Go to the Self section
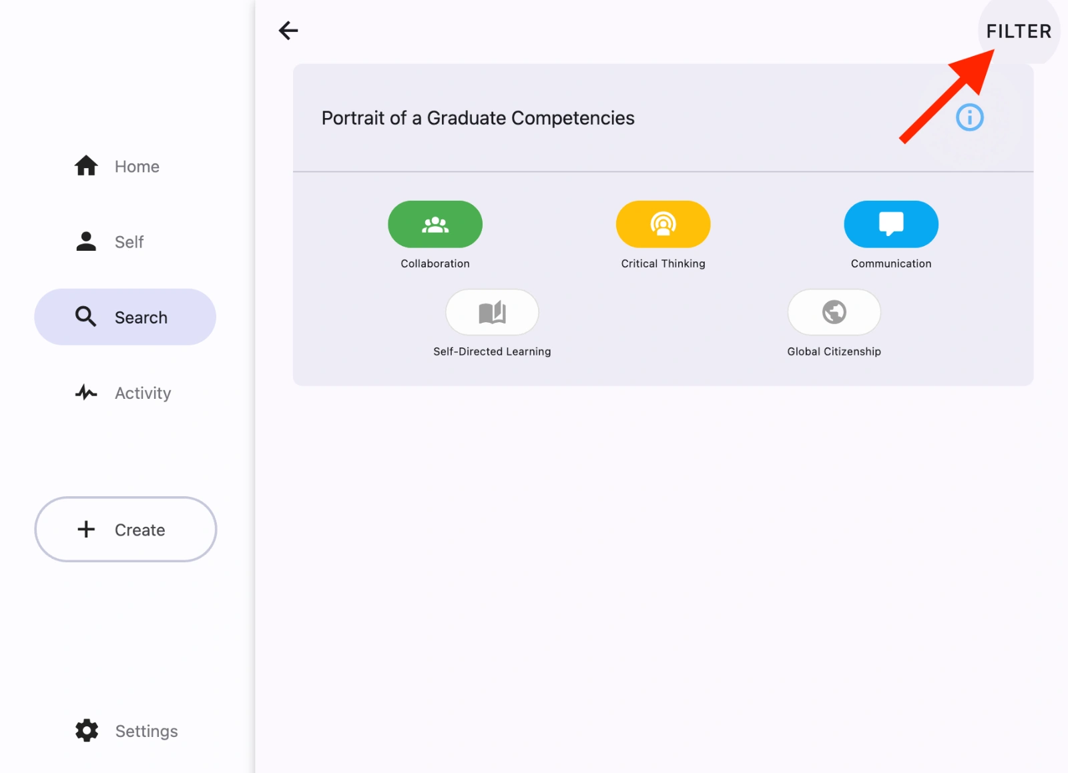The width and height of the screenshot is (1068, 773). coord(129,242)
